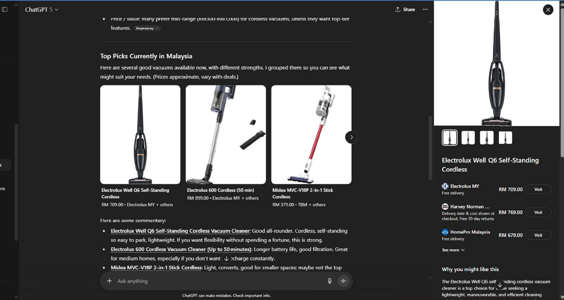This screenshot has height=300, width=564.
Task: Show next products with carousel arrow
Action: coord(352,137)
